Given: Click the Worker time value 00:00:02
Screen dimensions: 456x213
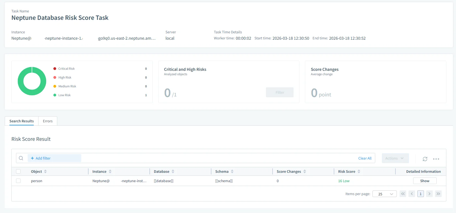Looking at the screenshot, I should [x=243, y=38].
